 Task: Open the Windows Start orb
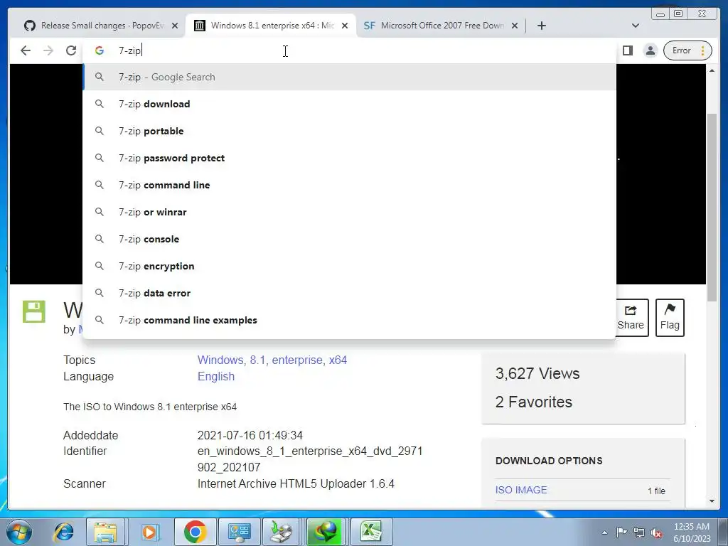[18, 532]
